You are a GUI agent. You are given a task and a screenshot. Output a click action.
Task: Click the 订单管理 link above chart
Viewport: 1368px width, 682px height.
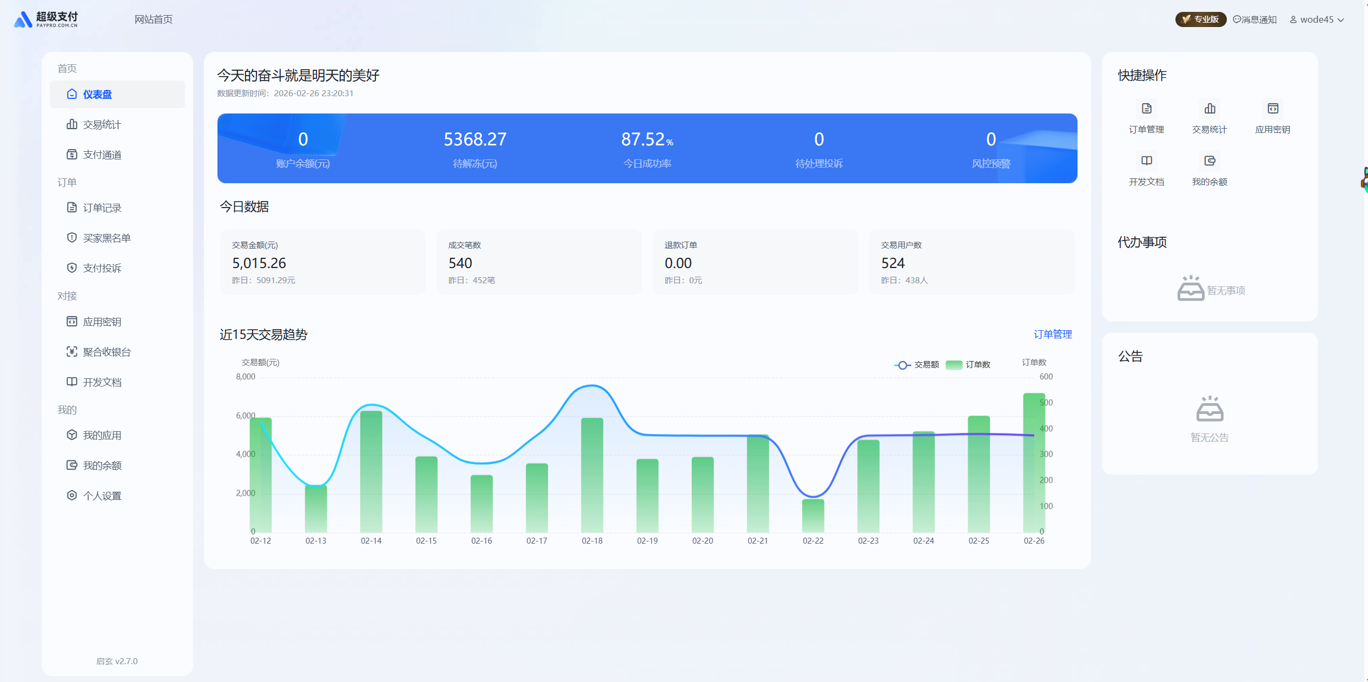[x=1052, y=335]
